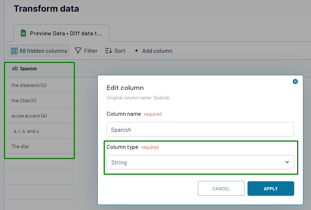This screenshot has height=210, width=311.
Task: Click the 'acute accent (é)' cell
Action: tap(29, 116)
